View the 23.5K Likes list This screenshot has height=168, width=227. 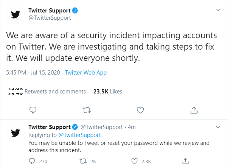107,92
